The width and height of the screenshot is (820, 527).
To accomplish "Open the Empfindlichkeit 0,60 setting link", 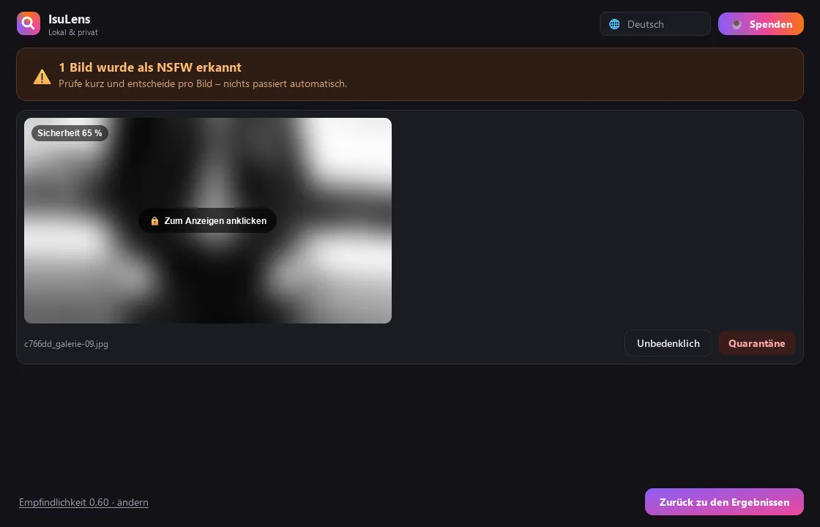I will coord(83,502).
